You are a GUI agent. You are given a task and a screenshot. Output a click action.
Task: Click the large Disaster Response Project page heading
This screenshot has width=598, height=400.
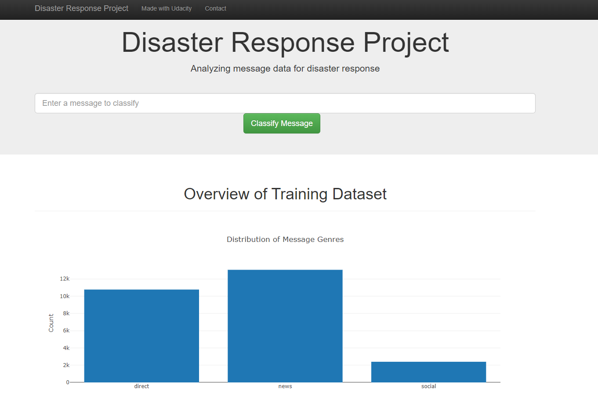(x=285, y=43)
